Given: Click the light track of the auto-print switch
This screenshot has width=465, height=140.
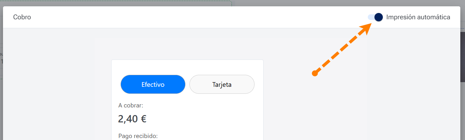Looking at the screenshot, I should click(x=370, y=17).
